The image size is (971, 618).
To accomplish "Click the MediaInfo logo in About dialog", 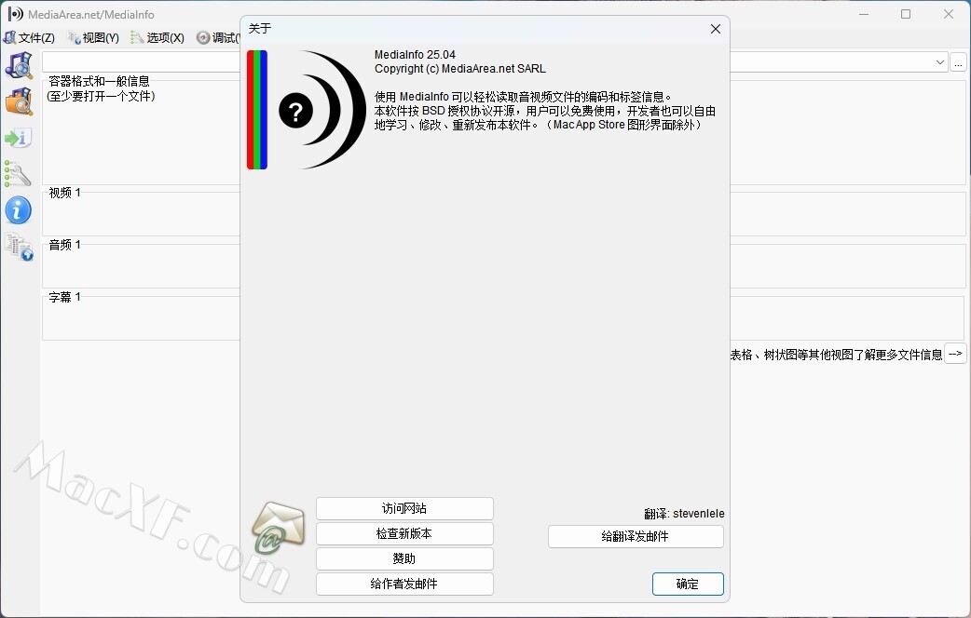I will pos(307,110).
